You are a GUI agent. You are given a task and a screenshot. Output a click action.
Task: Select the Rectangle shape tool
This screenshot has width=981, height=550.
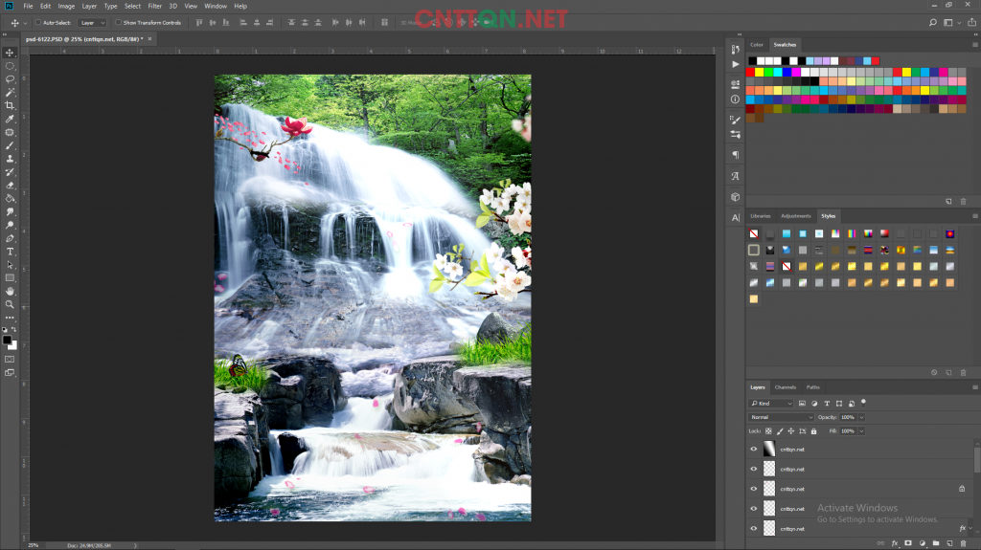10,278
